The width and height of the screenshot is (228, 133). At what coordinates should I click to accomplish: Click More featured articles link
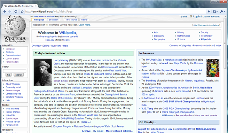[x=119, y=131]
